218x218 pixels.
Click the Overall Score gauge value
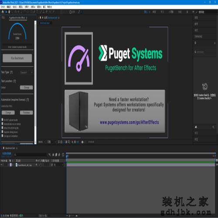point(17,38)
